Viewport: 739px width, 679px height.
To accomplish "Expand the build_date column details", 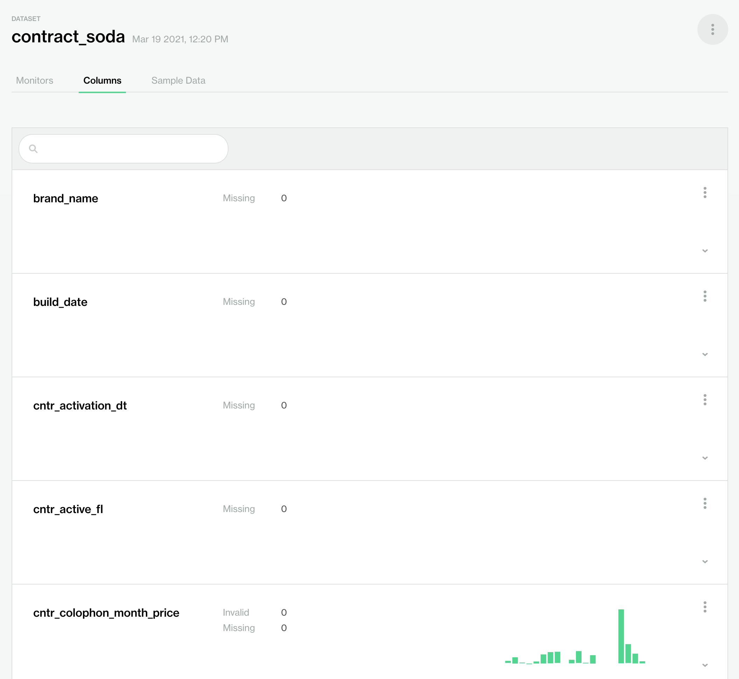I will click(x=705, y=354).
